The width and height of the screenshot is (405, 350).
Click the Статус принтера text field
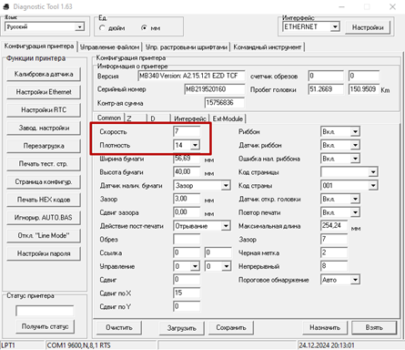pos(45,311)
